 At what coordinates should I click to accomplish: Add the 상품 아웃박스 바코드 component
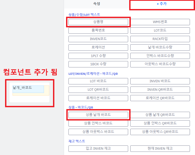click(x=98, y=132)
